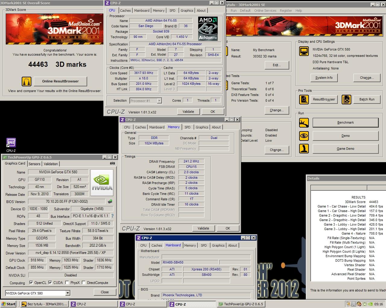Toggle the PhysX checkbox in GPU-Z
This screenshot has width=386, height=308.
click(x=67, y=283)
